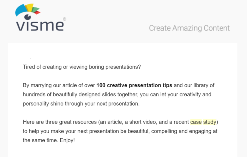Screen dimensions: 247x157
Task: Click the small dot above the first paragraph
Action: (x=30, y=58)
